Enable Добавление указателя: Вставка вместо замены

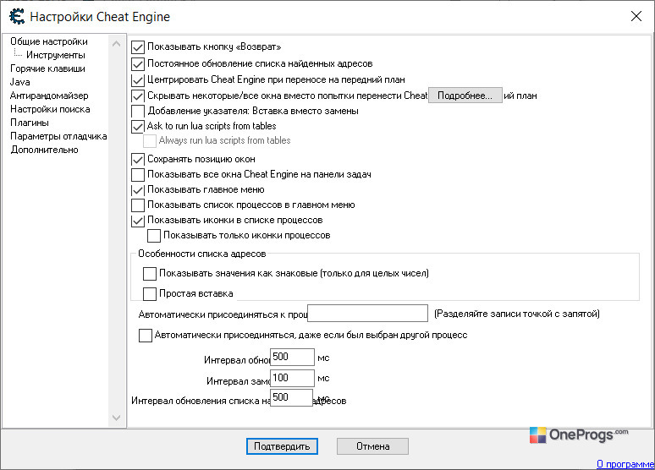(138, 111)
